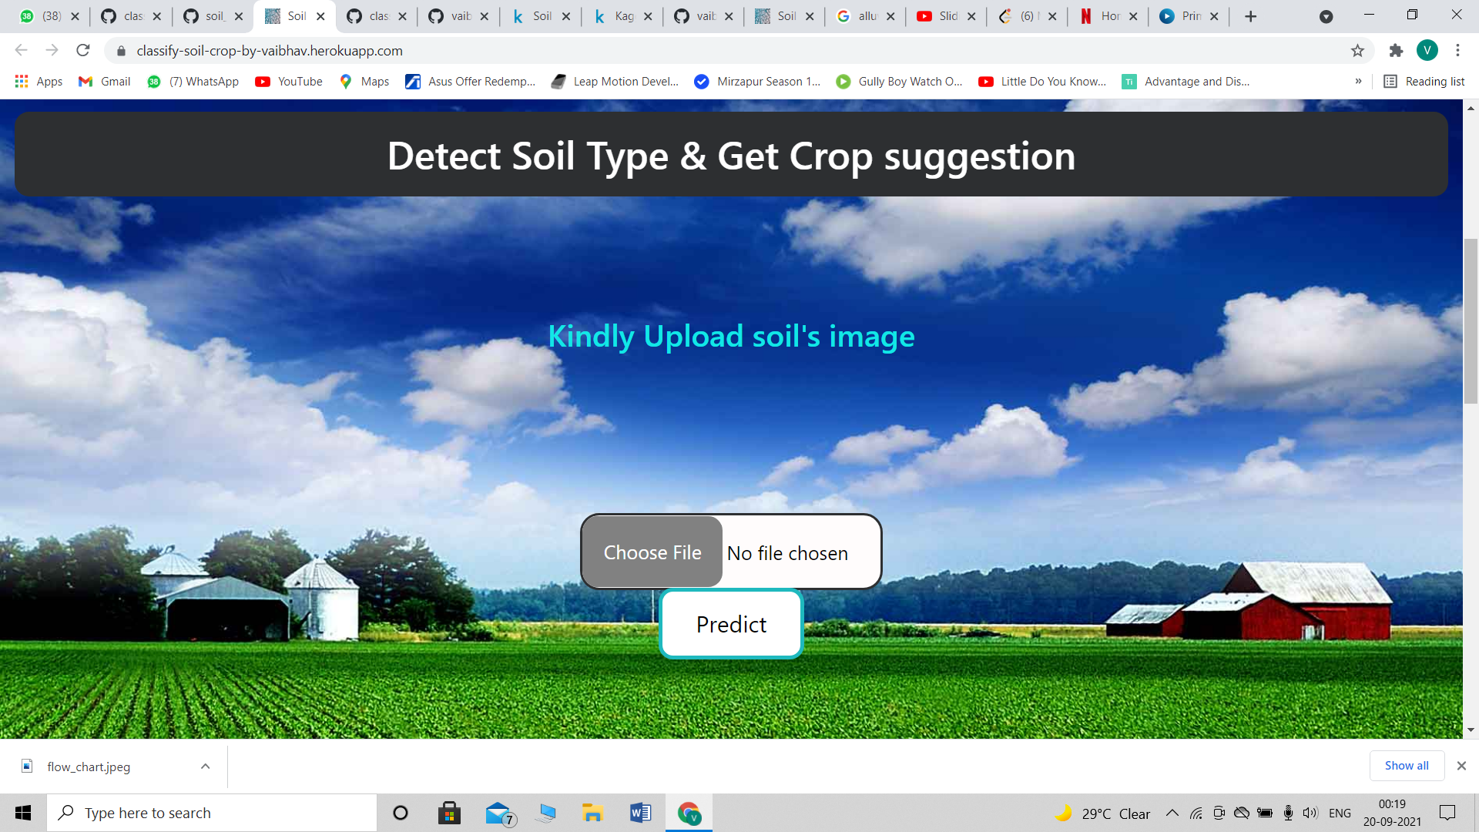The height and width of the screenshot is (832, 1479).
Task: Click Choose File to upload soil image
Action: 652,552
